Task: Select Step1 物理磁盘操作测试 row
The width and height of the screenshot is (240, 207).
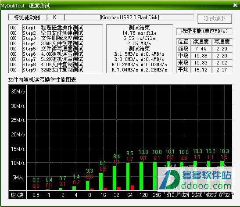Action: click(x=53, y=28)
